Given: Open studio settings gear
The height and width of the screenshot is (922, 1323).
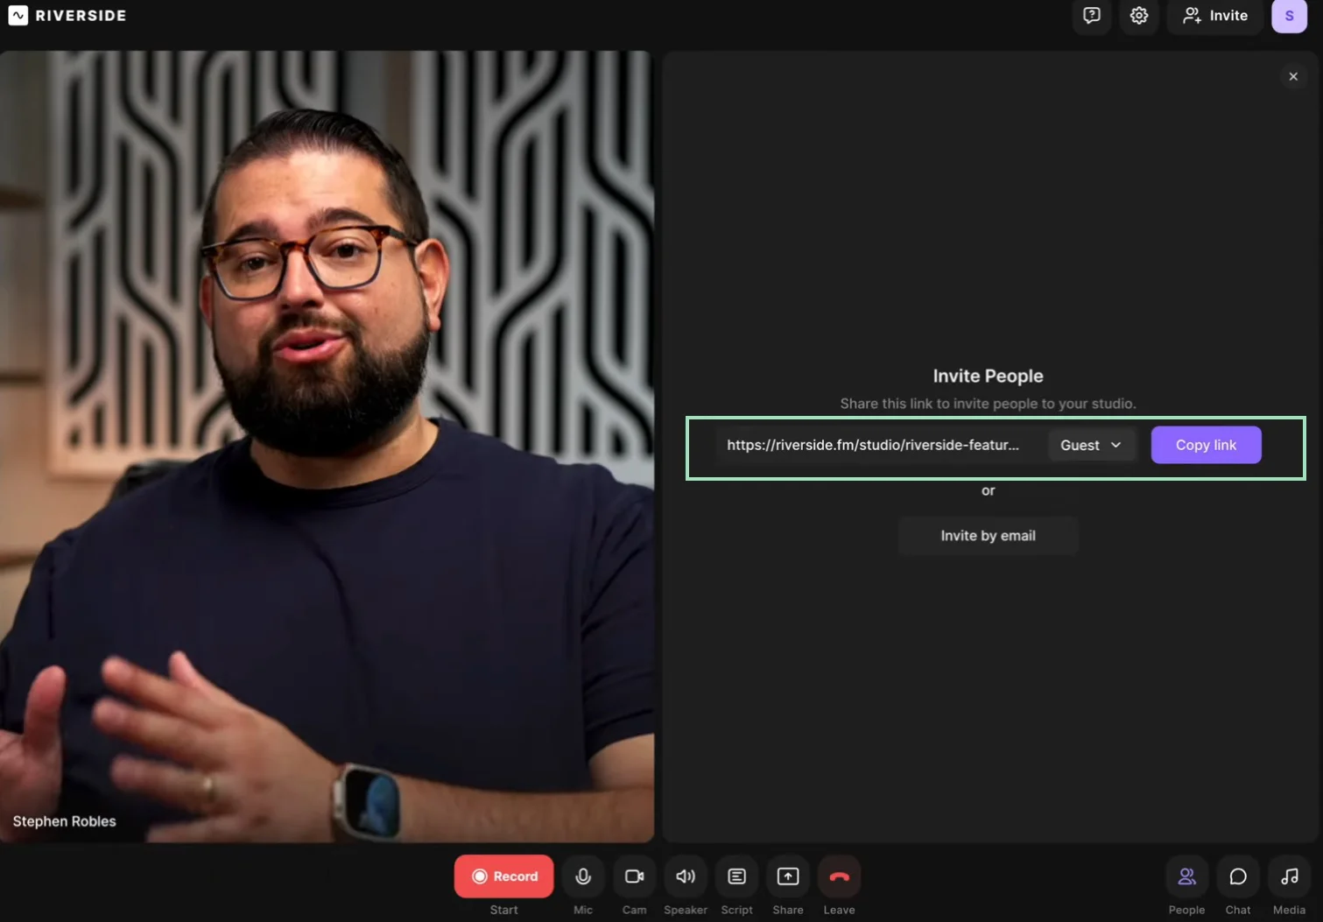Looking at the screenshot, I should tap(1138, 15).
